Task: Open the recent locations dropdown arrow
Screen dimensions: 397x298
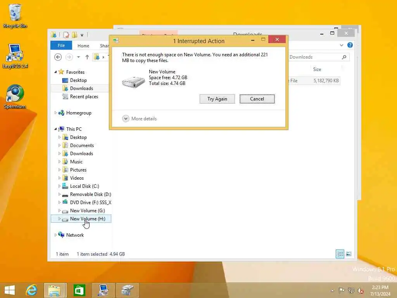Action: pyautogui.click(x=78, y=57)
